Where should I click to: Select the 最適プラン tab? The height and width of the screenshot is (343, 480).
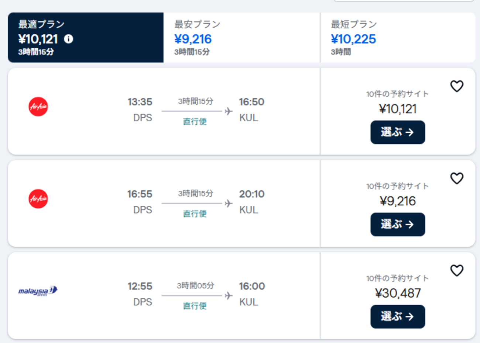point(86,38)
